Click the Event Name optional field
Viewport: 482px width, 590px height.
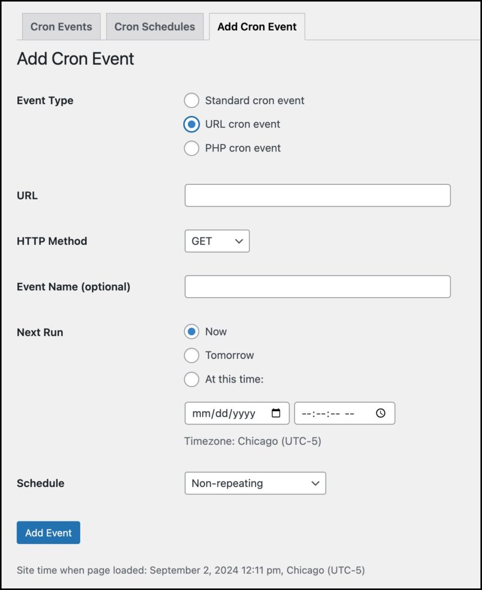click(317, 286)
